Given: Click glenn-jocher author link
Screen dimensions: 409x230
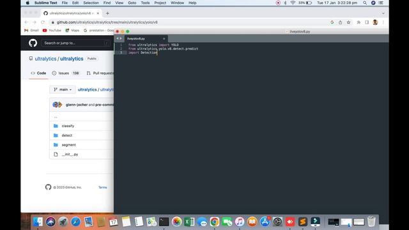Looking at the screenshot, I should point(77,105).
